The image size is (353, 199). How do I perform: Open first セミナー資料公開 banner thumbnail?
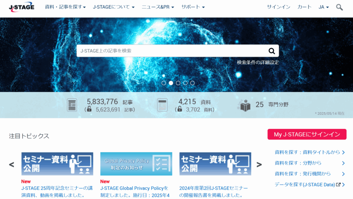57,164
